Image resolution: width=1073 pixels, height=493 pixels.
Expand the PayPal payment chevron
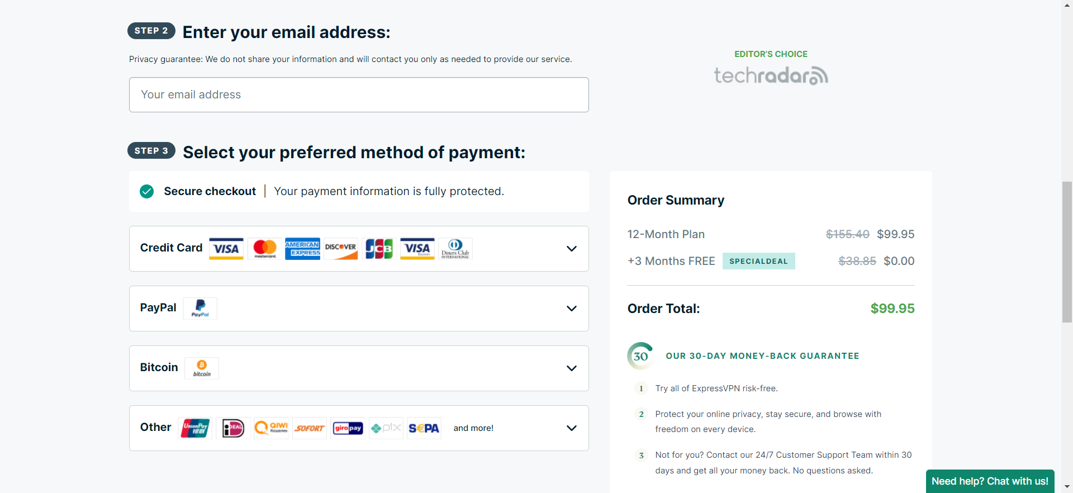(571, 309)
